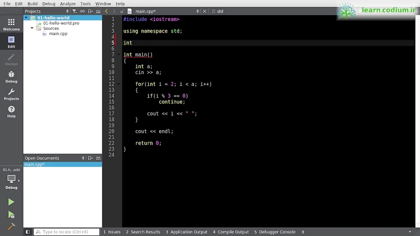
Task: Open the Analyze menu
Action: click(68, 4)
